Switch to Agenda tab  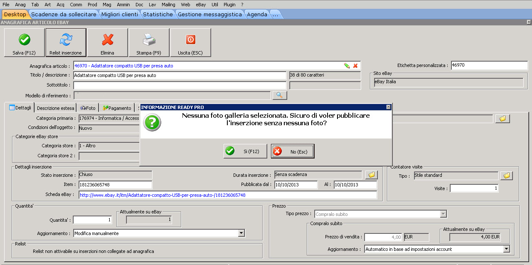coord(257,14)
